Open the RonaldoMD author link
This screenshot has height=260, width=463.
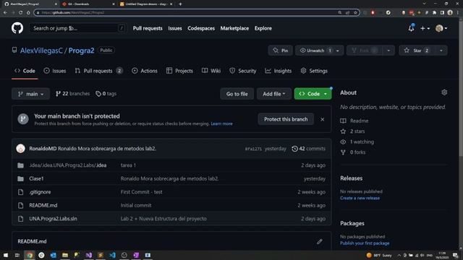43,149
